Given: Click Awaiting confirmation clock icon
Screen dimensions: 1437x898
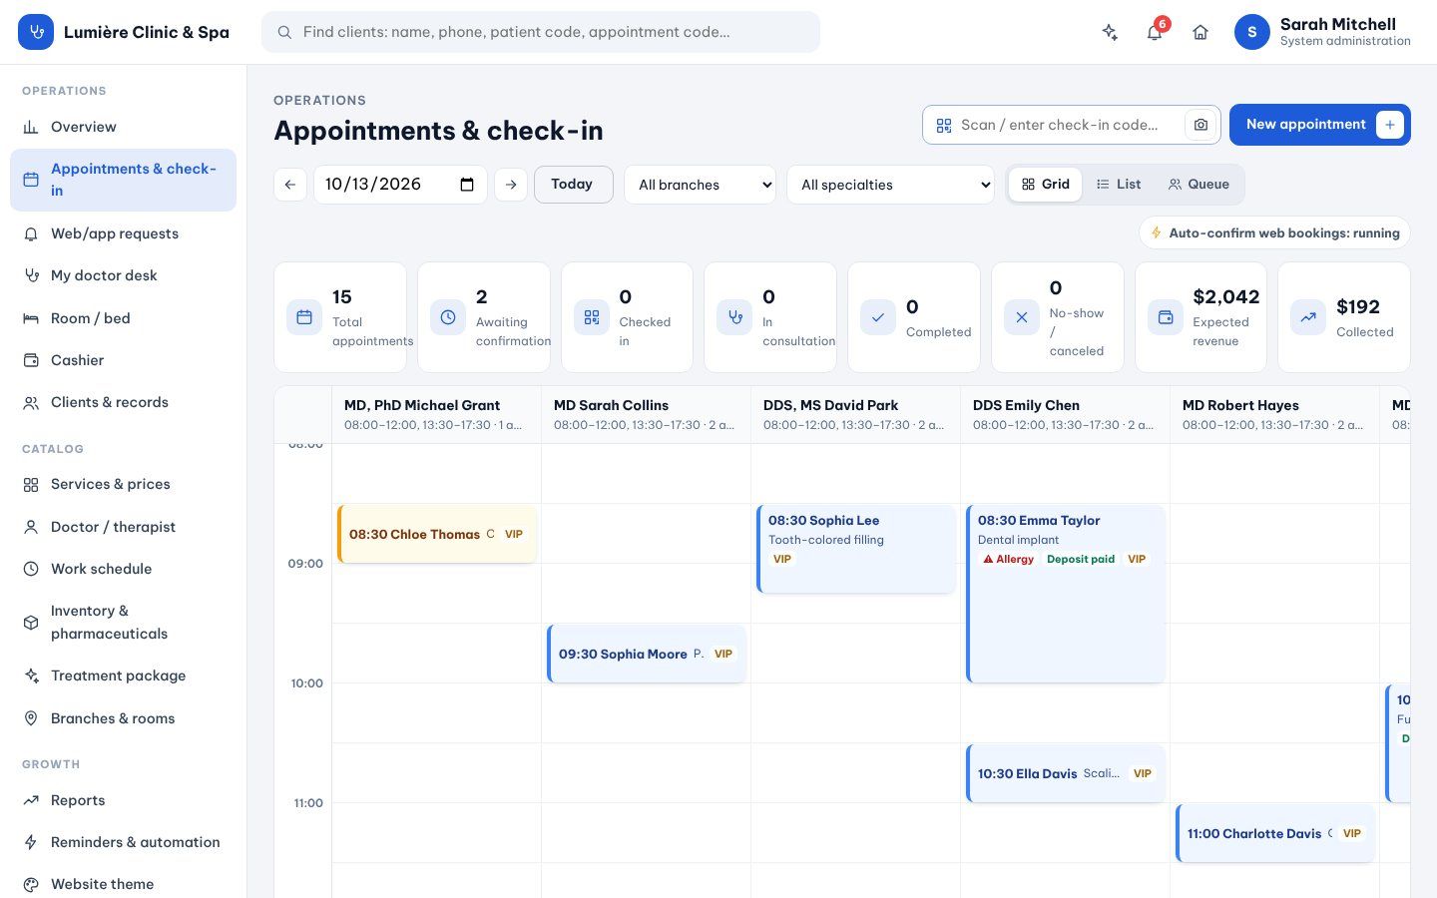Looking at the screenshot, I should pyautogui.click(x=448, y=317).
